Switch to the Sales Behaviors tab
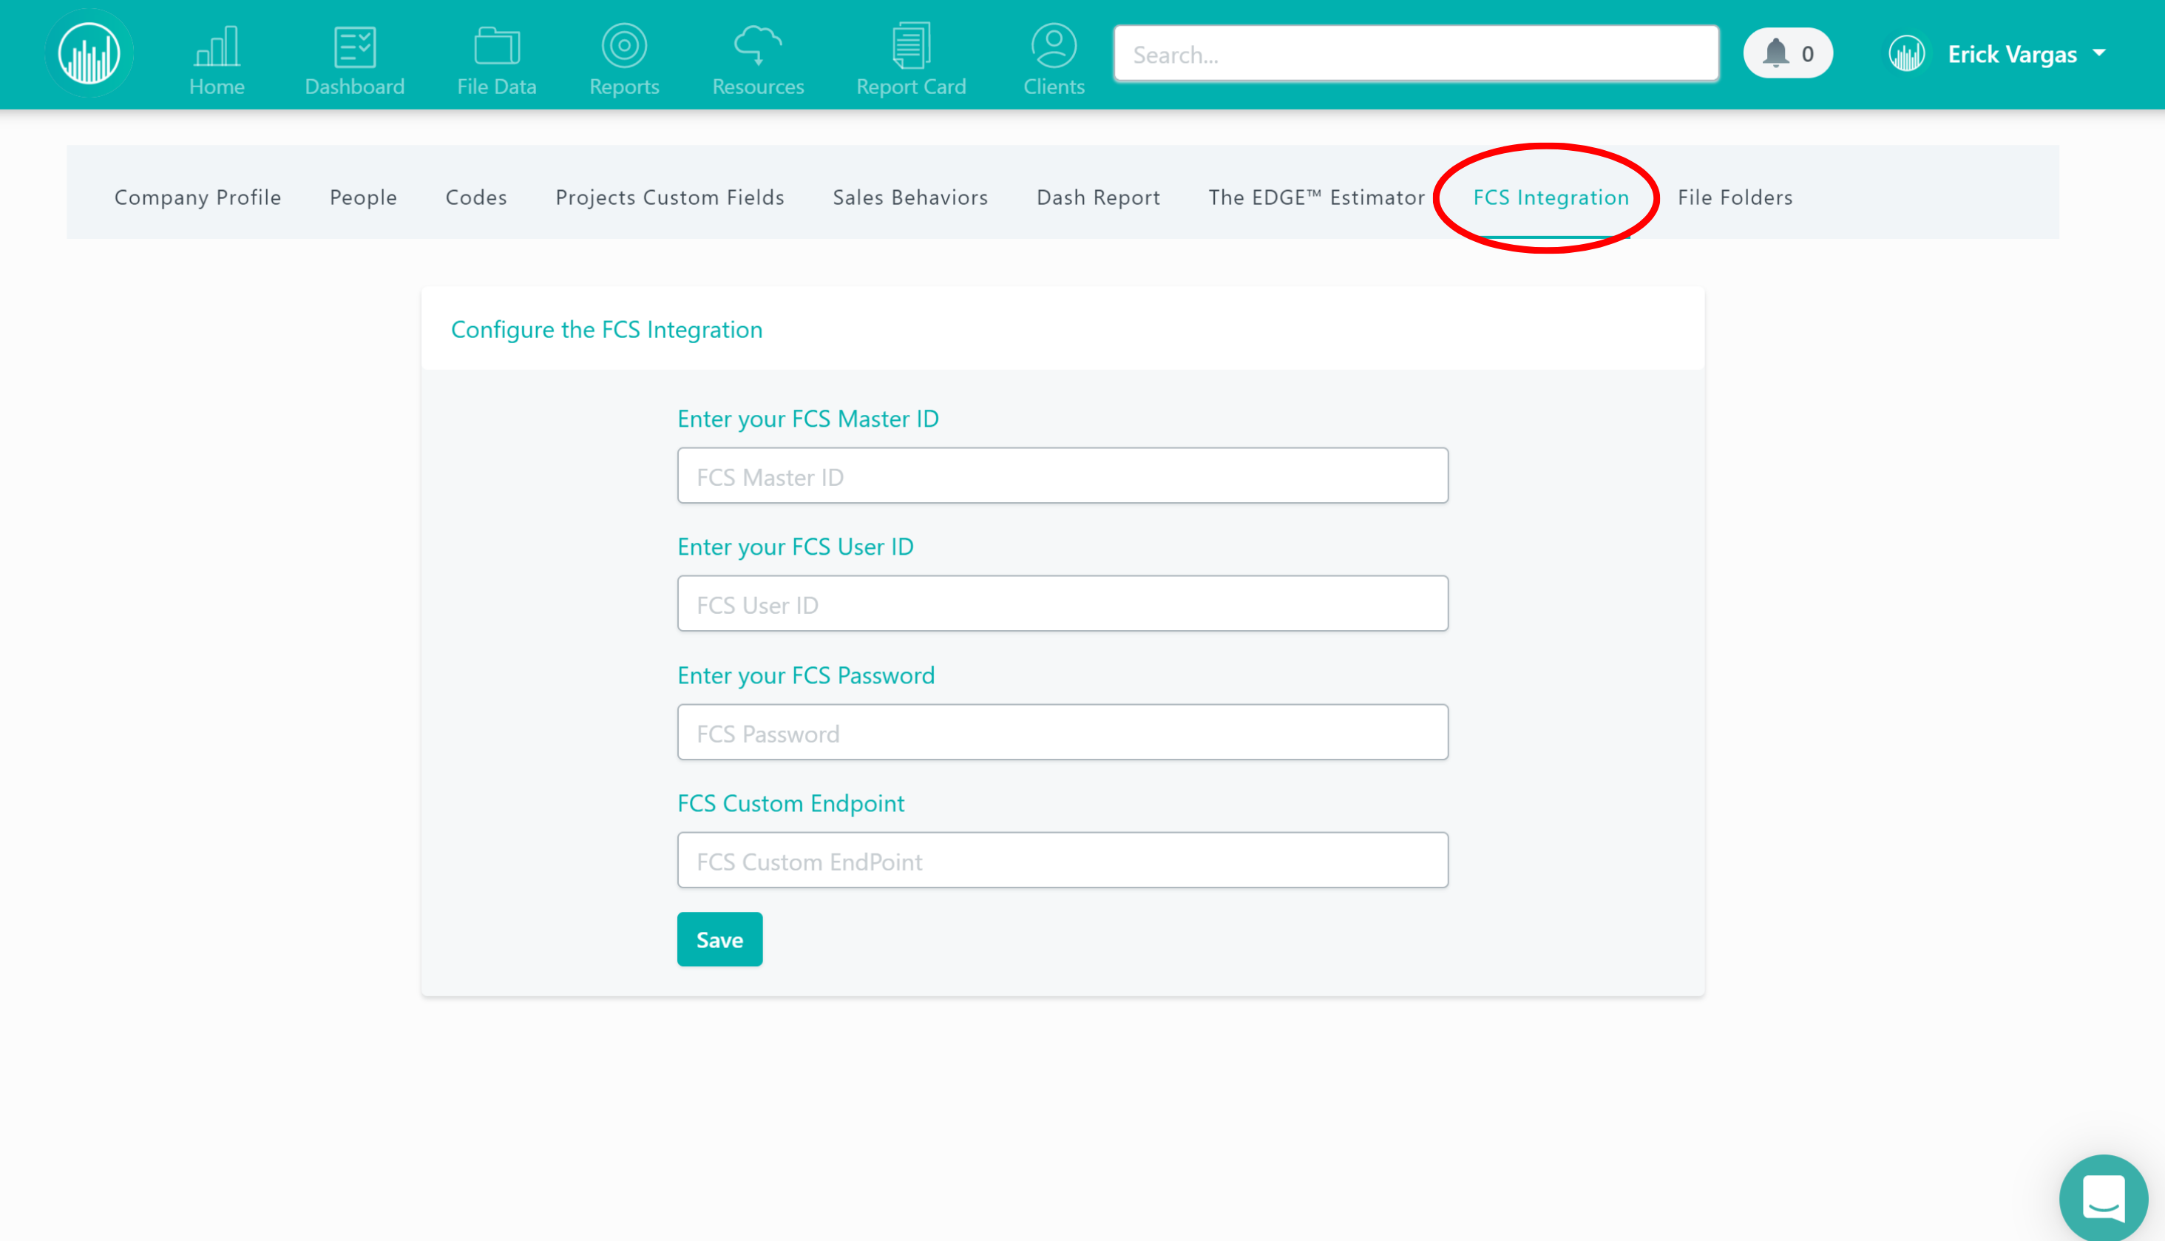This screenshot has height=1241, width=2165. [x=910, y=197]
